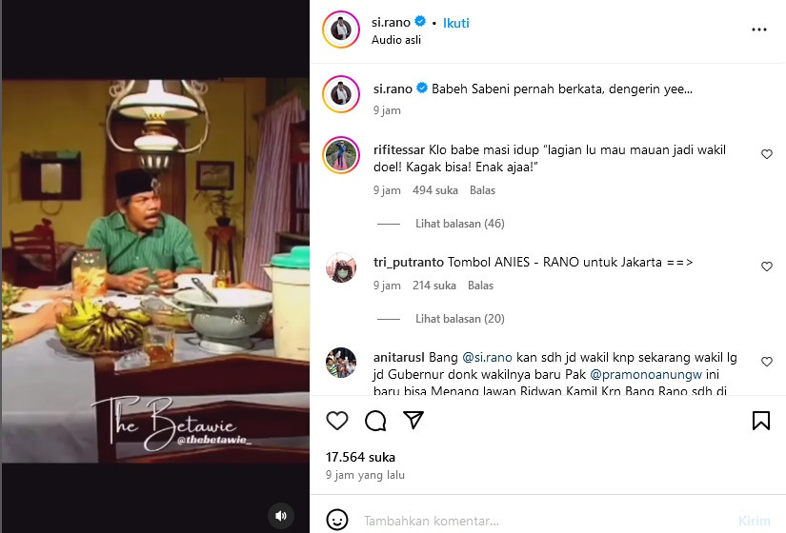
Task: Open the @pramonoanungw mention link
Action: pos(646,374)
